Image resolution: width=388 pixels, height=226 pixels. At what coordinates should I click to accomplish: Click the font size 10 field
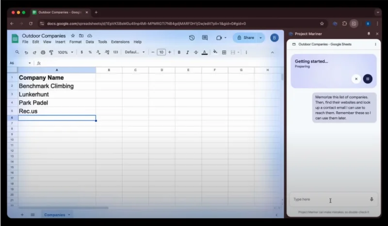coord(161,52)
